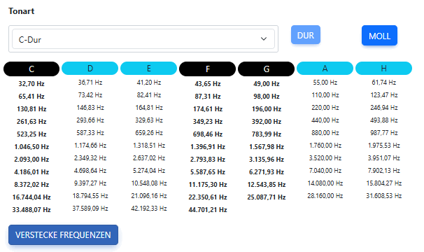Image resolution: width=424 pixels, height=252 pixels.
Task: Choose the E note header
Action: coord(149,68)
